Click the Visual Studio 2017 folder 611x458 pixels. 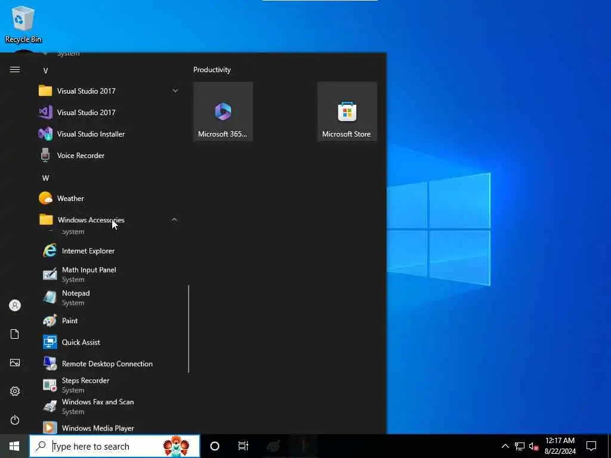(109, 91)
